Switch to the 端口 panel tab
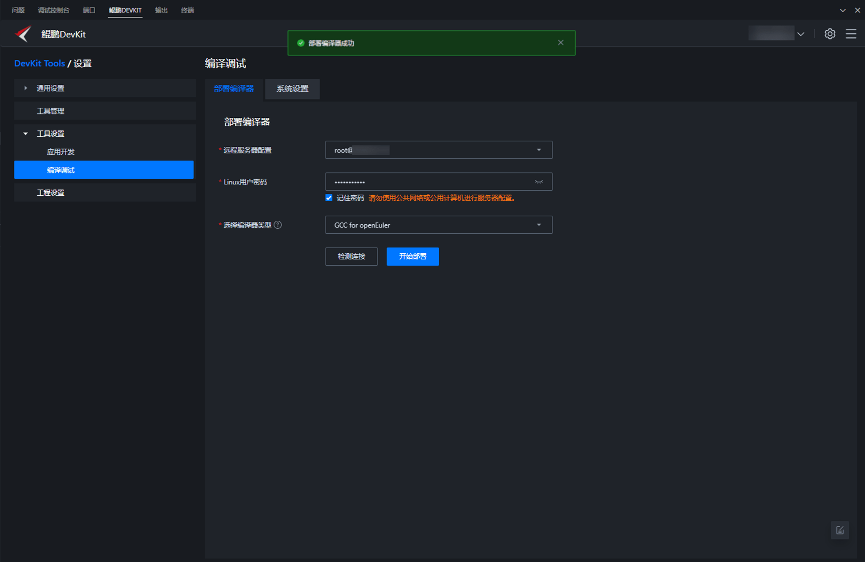865x562 pixels. pyautogui.click(x=89, y=10)
